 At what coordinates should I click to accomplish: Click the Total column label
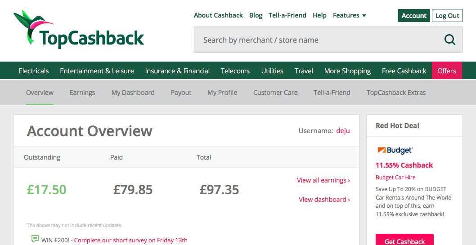click(204, 157)
